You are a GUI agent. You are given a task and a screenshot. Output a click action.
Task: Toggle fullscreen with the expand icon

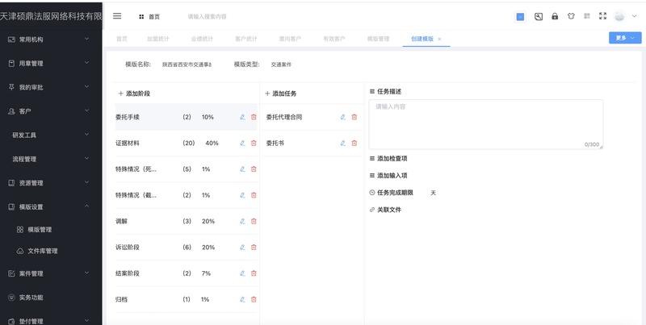pyautogui.click(x=602, y=16)
